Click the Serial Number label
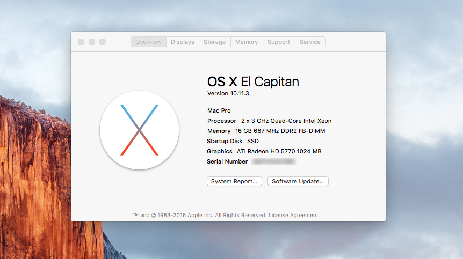The height and width of the screenshot is (259, 463). coord(227,161)
